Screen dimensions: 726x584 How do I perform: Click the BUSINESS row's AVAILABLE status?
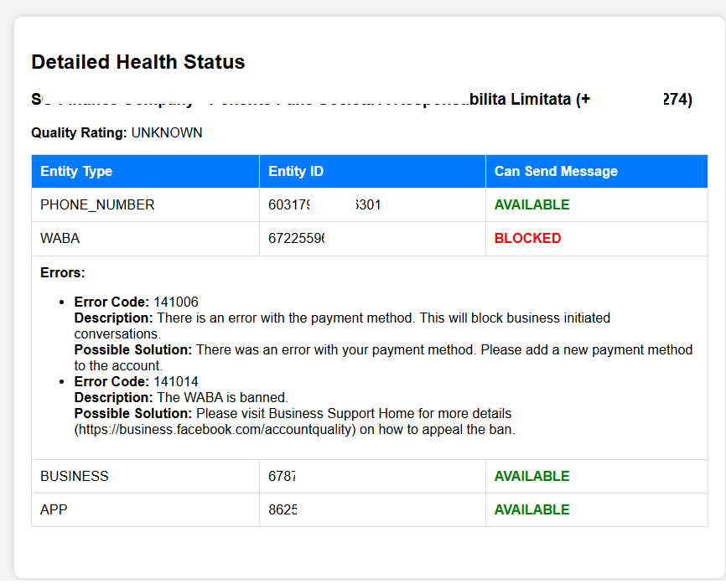pyautogui.click(x=532, y=477)
